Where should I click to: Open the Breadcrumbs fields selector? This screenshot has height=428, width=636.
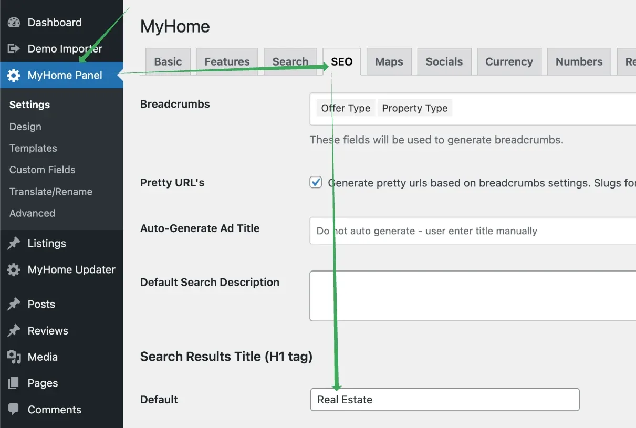click(473, 109)
